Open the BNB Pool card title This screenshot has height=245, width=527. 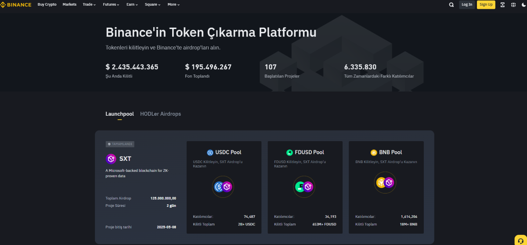click(x=390, y=153)
